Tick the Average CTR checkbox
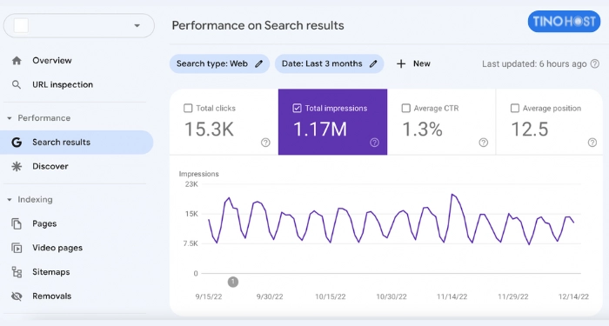 [406, 109]
